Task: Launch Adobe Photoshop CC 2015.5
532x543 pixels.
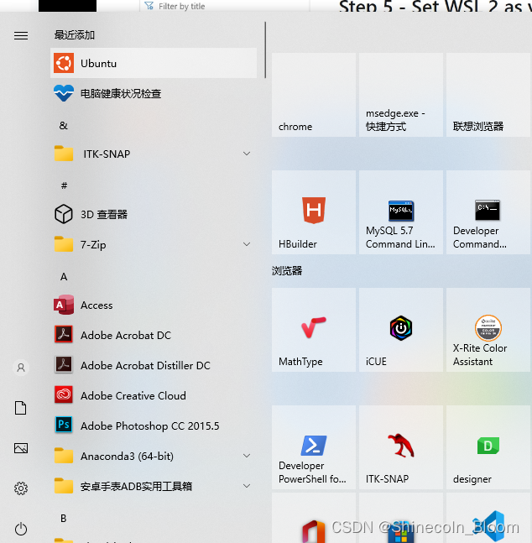Action: tap(154, 426)
